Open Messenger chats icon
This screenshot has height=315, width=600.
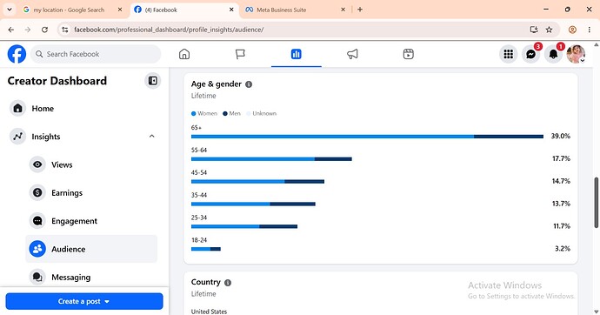click(530, 54)
